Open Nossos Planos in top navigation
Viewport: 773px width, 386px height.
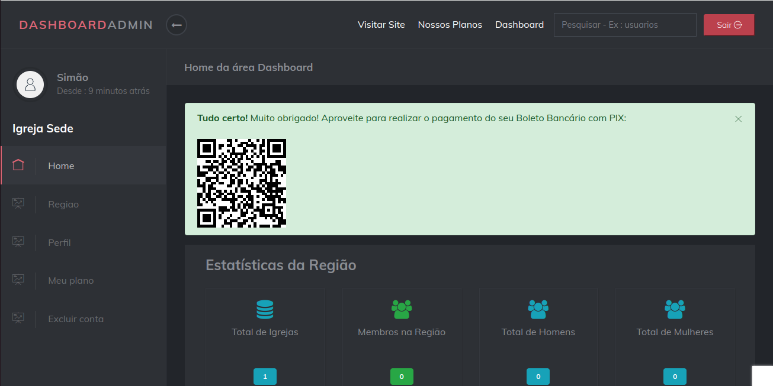tap(450, 25)
